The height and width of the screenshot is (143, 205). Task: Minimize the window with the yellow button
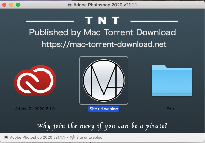(11, 5)
